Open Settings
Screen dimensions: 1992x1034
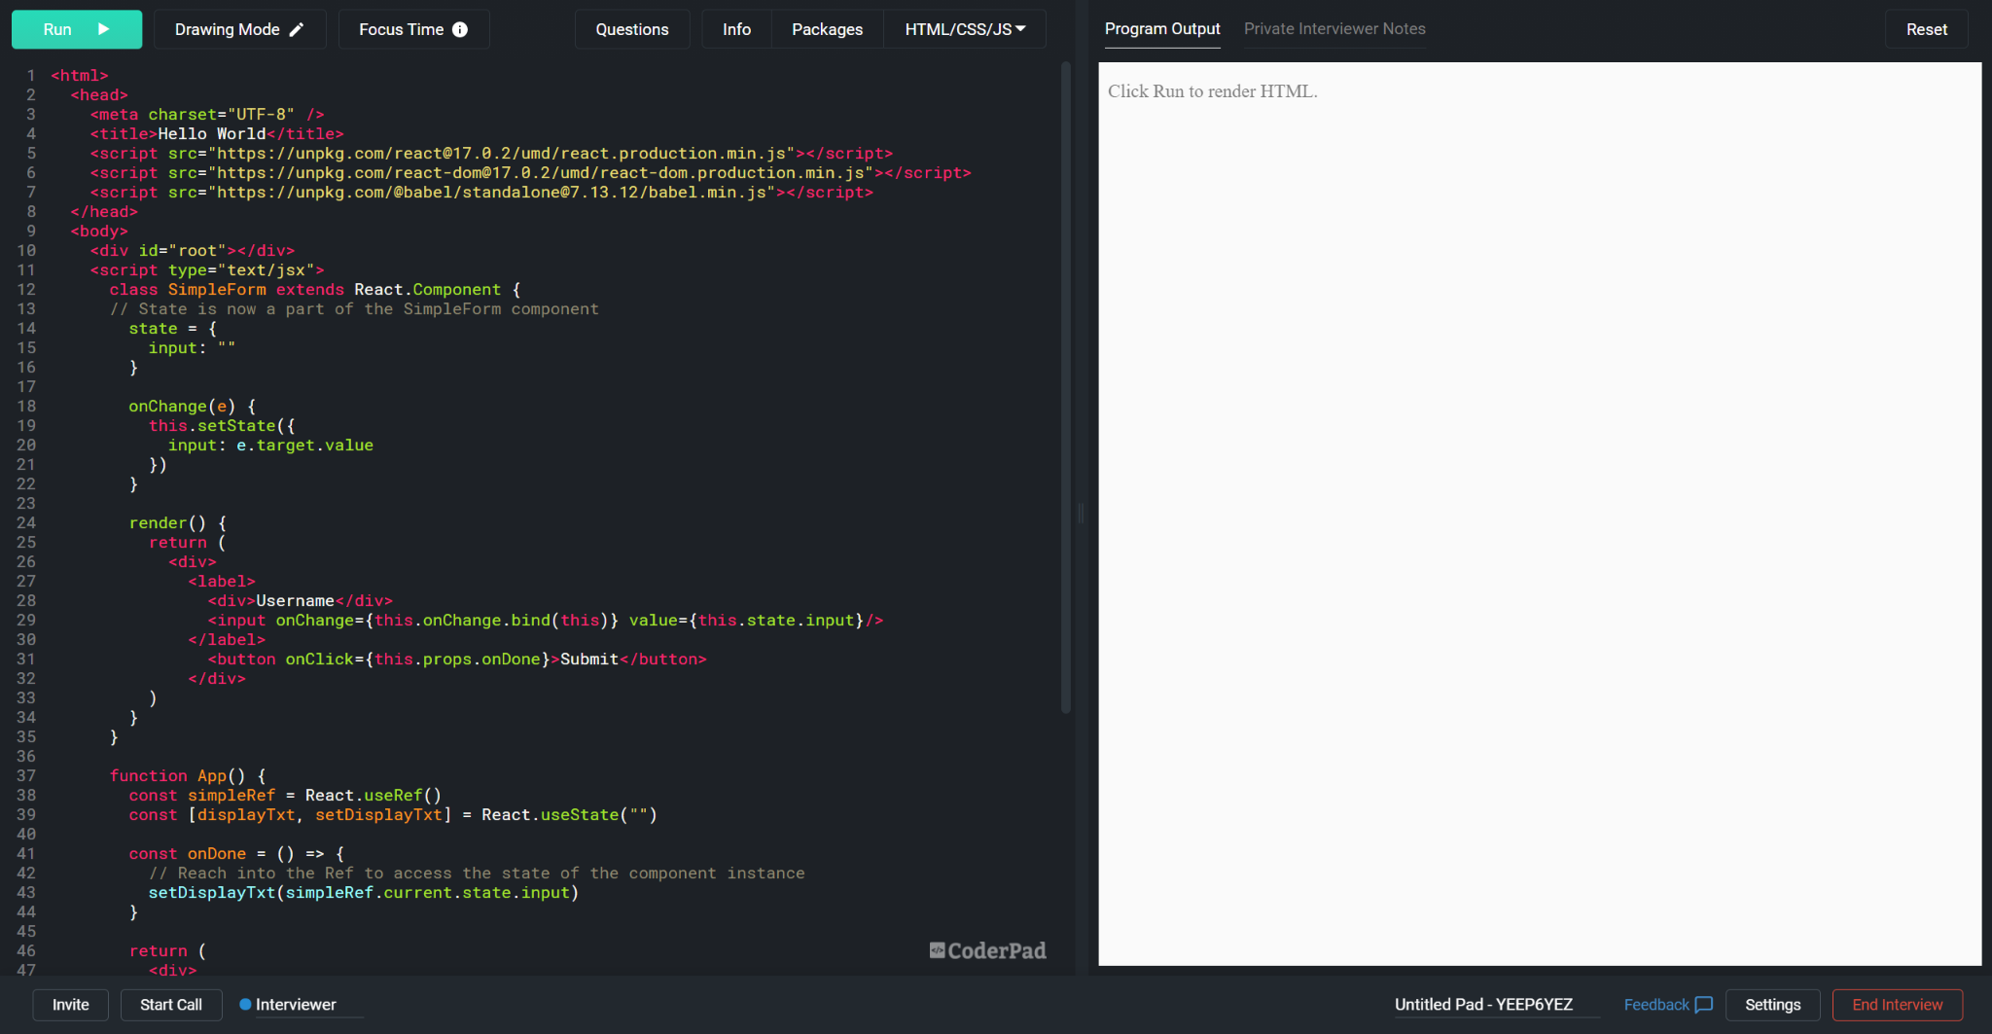pyautogui.click(x=1772, y=1005)
